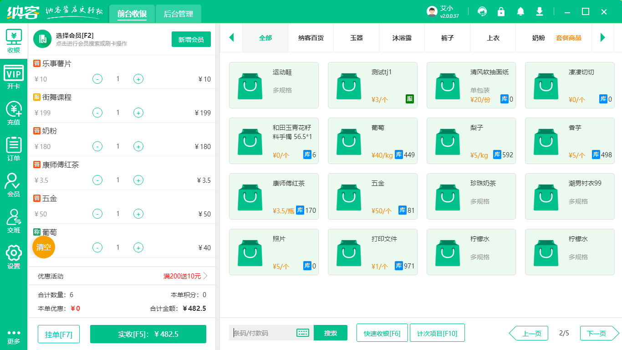622x350 pixels.
Task: Select the 订单 orders icon in the sidebar
Action: (14, 149)
